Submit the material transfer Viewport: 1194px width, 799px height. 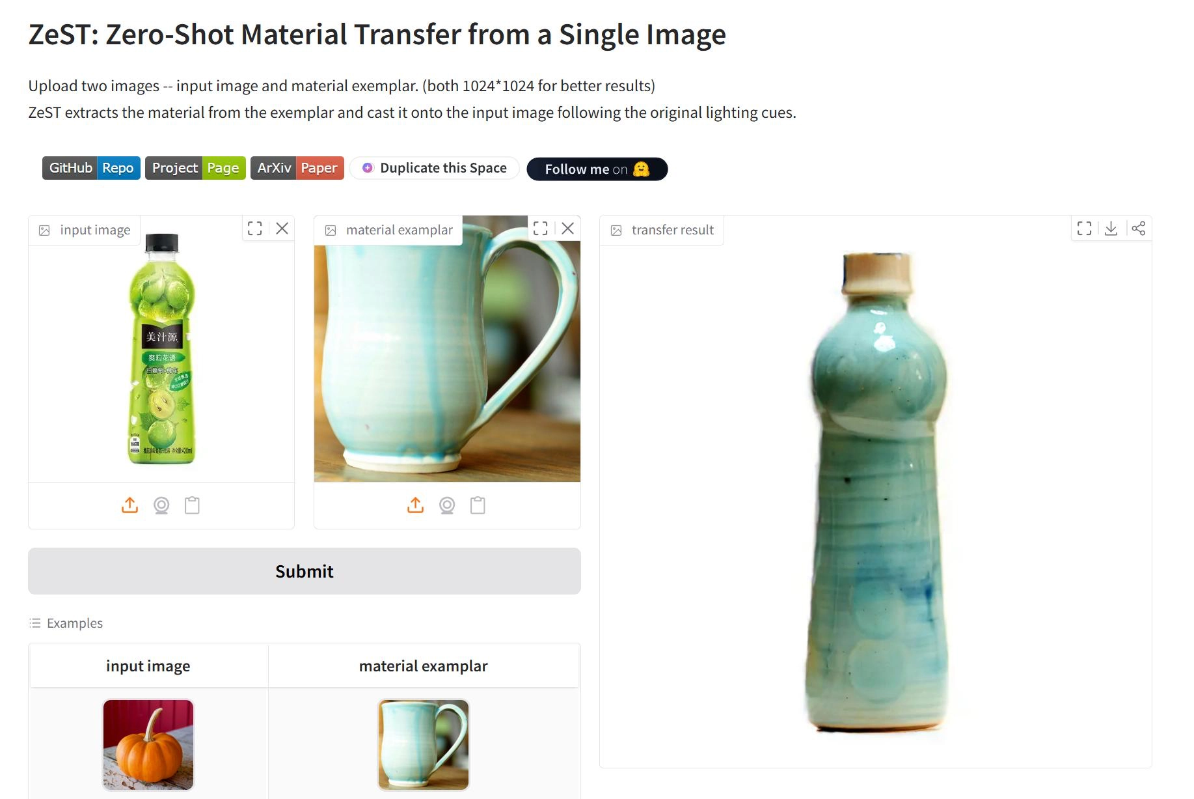point(305,571)
